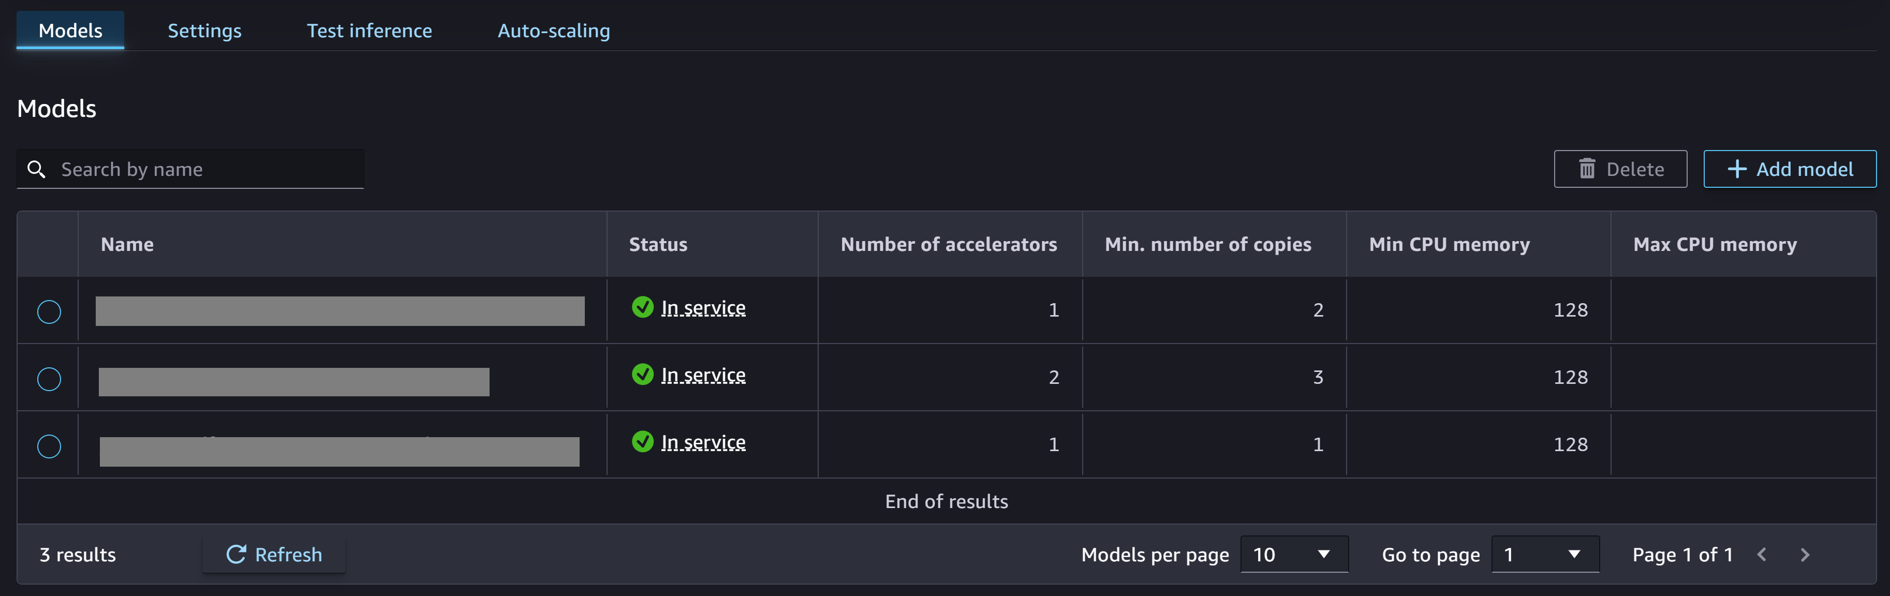Switch to the Settings tab
This screenshot has height=596, width=1890.
click(x=204, y=29)
